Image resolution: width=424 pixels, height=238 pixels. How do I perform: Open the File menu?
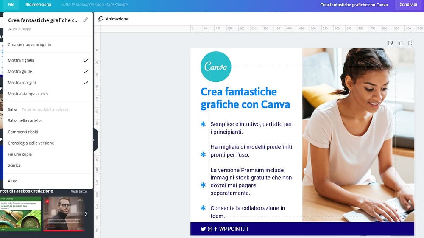[x=11, y=5]
